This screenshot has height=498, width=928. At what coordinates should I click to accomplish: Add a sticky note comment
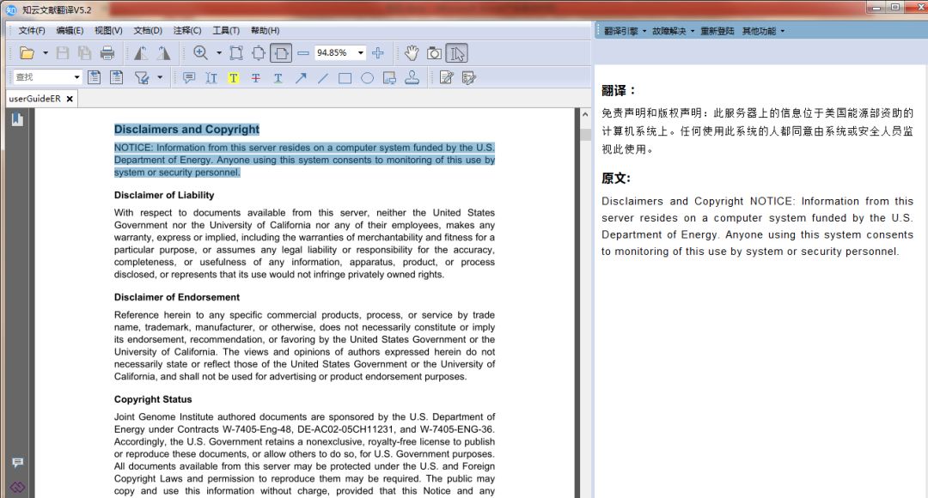189,78
